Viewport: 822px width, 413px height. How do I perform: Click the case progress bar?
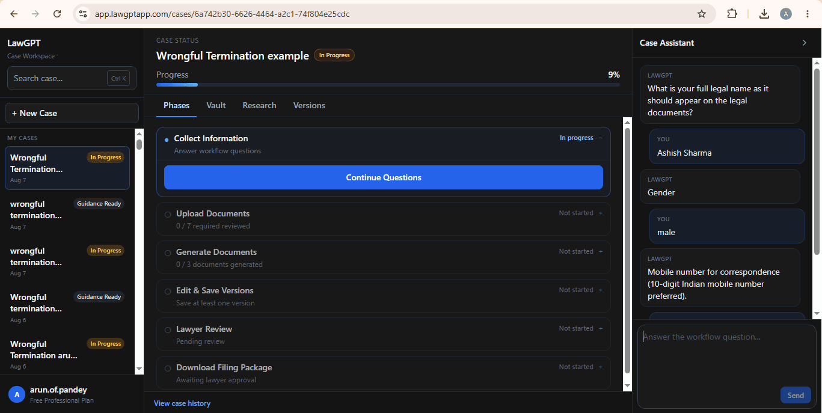tap(388, 85)
